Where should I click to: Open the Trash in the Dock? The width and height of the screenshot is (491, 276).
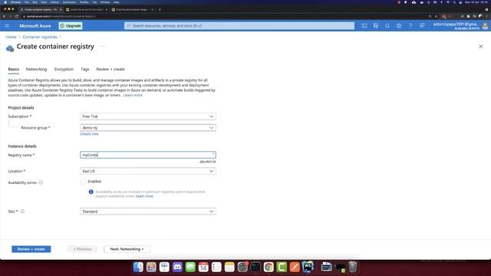[x=353, y=267]
